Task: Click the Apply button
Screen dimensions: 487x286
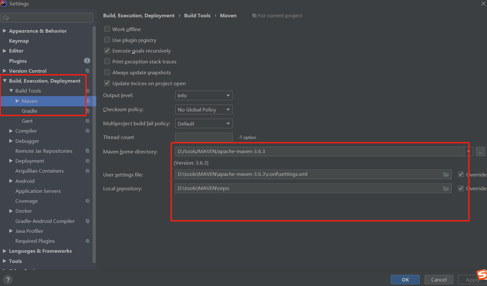Action: [x=472, y=280]
